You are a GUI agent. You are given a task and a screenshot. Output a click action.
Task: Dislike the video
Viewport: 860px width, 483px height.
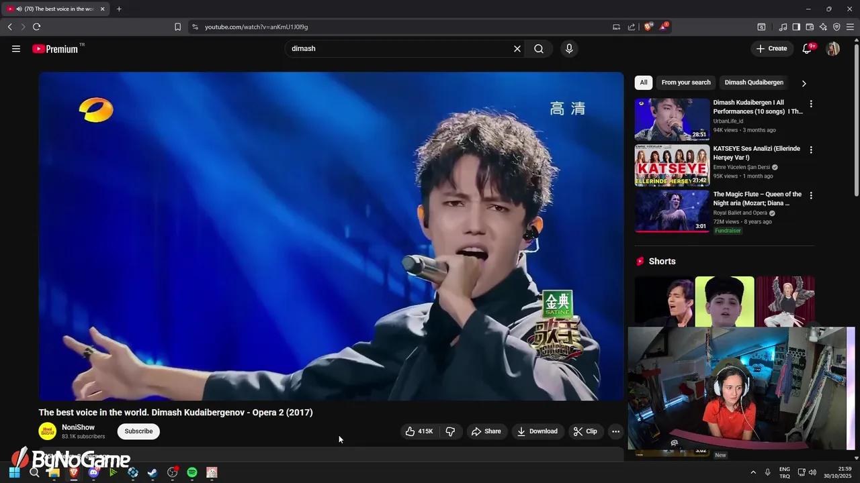tap(450, 431)
